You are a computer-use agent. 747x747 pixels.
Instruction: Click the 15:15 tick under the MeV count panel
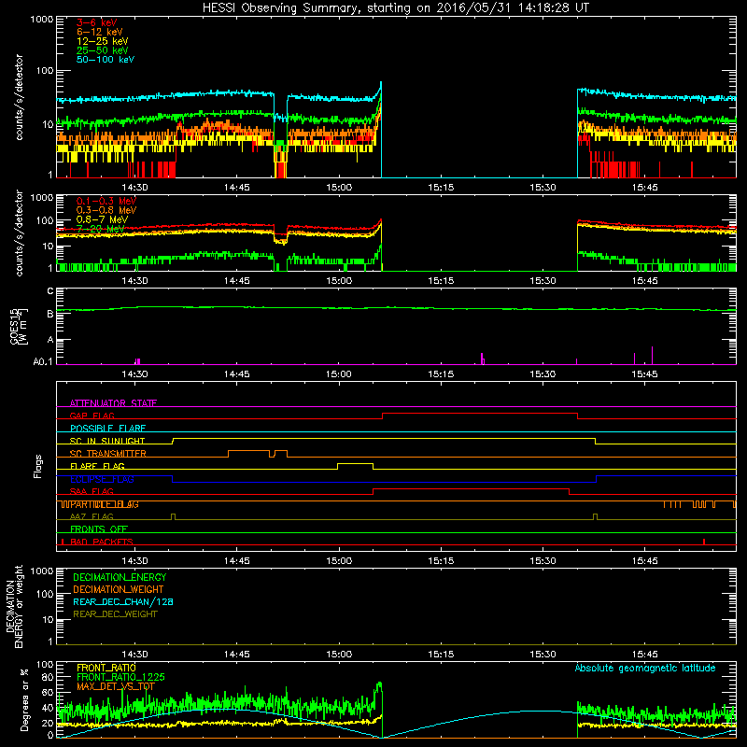tap(441, 281)
